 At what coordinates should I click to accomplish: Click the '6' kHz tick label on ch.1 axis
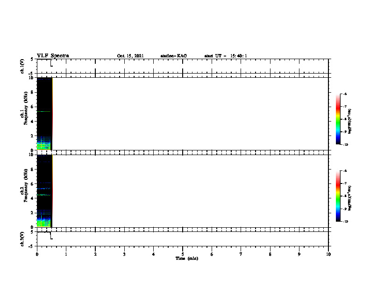point(32,107)
